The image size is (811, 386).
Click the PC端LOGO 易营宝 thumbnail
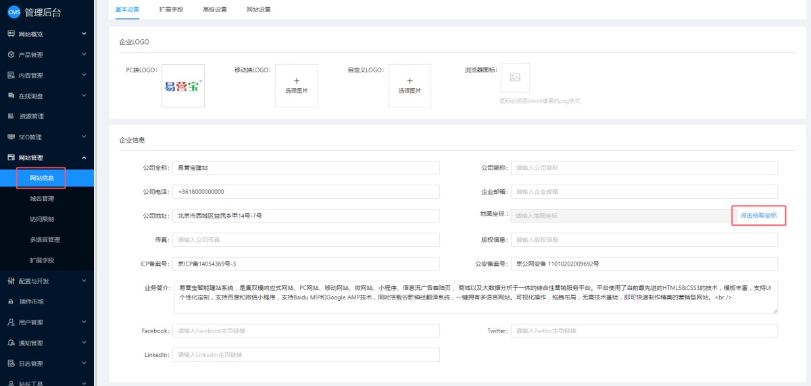click(x=183, y=86)
